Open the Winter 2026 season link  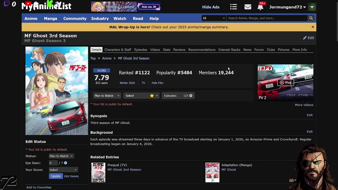tap(127, 83)
